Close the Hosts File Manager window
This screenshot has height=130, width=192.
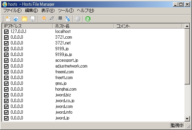[x=187, y=4]
